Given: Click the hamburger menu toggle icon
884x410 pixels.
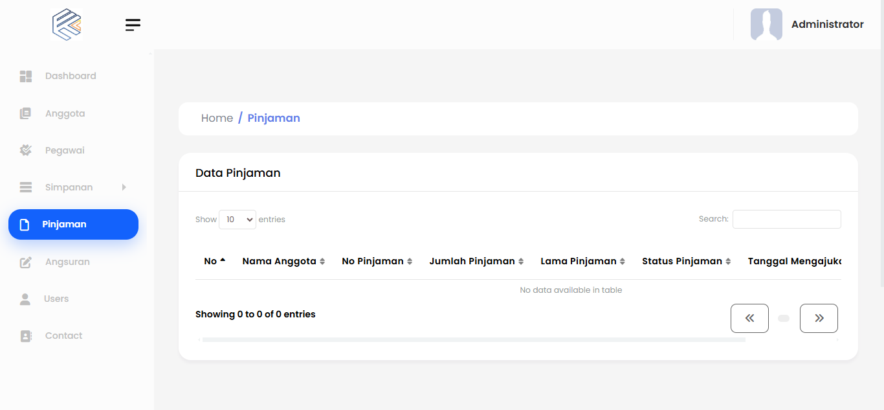Looking at the screenshot, I should [133, 25].
